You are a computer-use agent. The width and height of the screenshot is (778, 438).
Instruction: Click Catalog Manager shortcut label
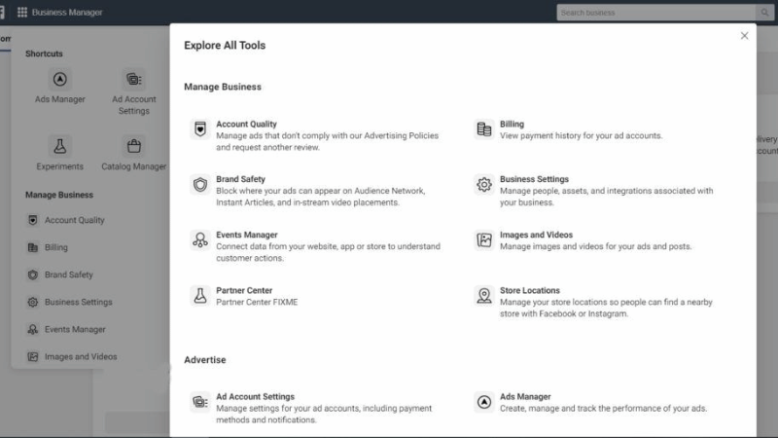[x=134, y=166]
